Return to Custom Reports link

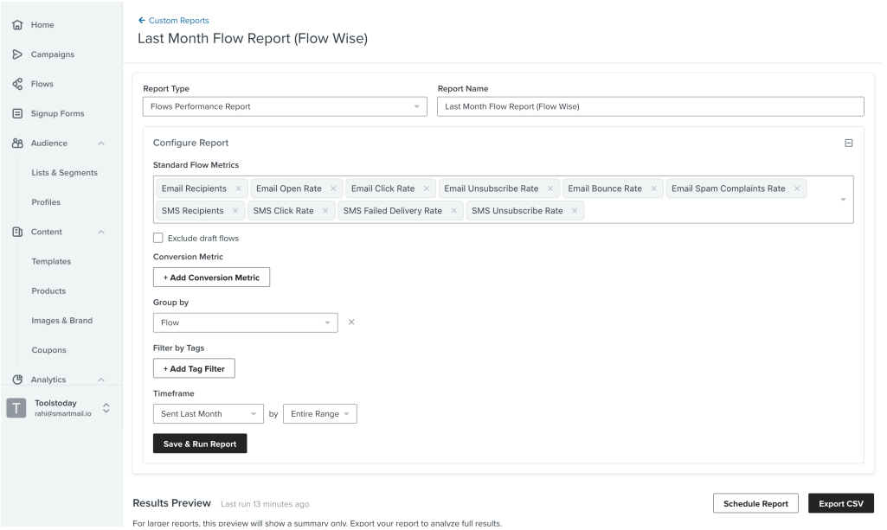point(179,21)
